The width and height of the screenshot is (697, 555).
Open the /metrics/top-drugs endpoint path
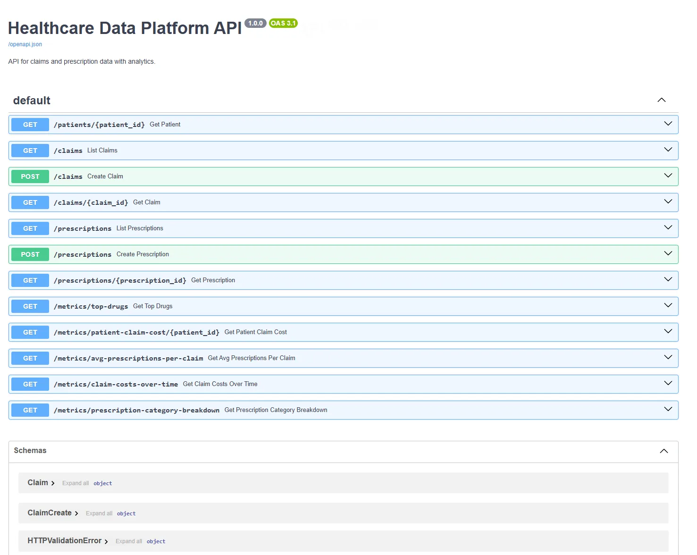coord(91,306)
